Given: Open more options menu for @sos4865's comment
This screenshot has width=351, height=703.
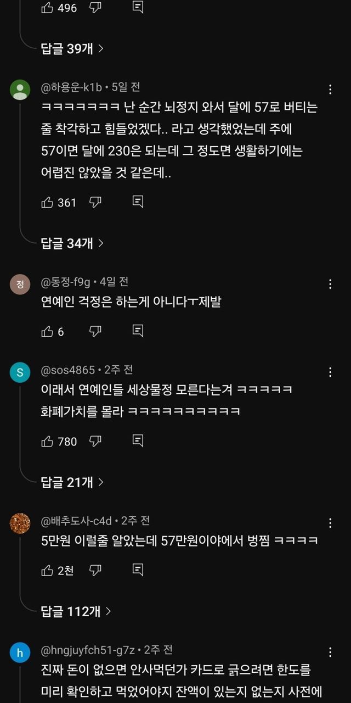Looking at the screenshot, I should pos(330,372).
